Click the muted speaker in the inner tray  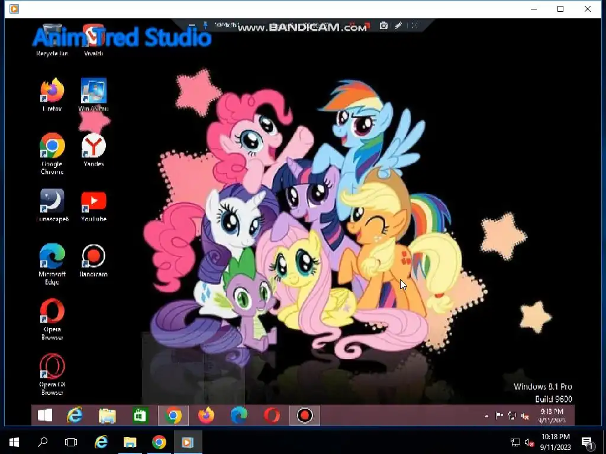[525, 416]
